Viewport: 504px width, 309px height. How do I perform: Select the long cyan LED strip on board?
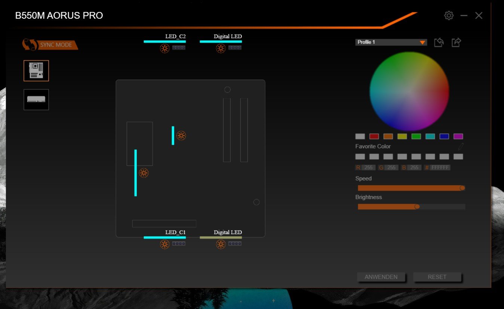pos(135,173)
